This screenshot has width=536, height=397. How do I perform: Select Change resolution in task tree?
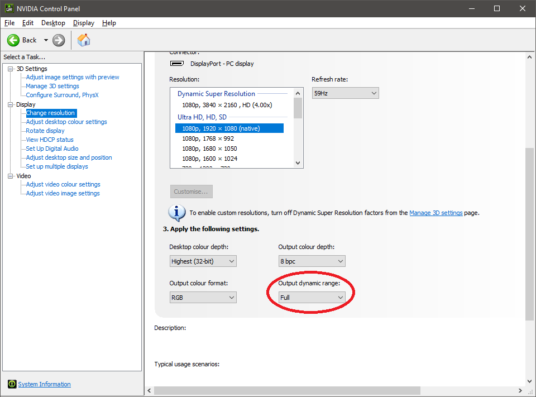[51, 113]
